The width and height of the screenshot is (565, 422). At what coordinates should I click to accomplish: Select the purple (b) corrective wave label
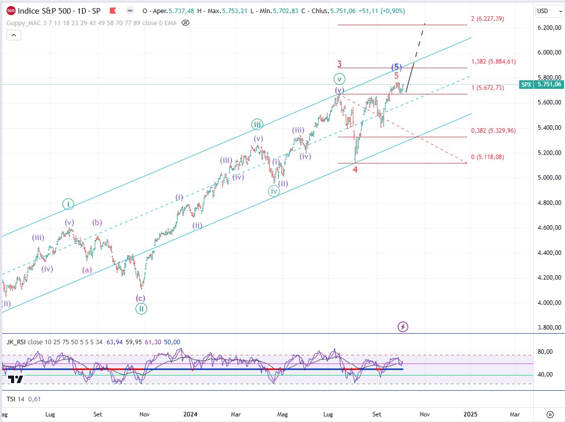coord(97,223)
